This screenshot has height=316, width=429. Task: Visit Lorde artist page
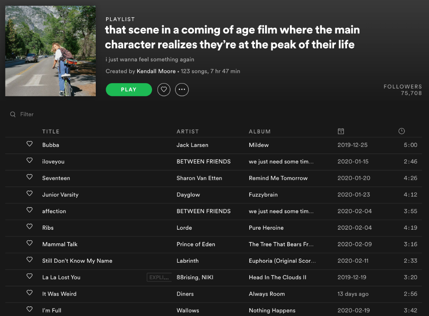(184, 228)
